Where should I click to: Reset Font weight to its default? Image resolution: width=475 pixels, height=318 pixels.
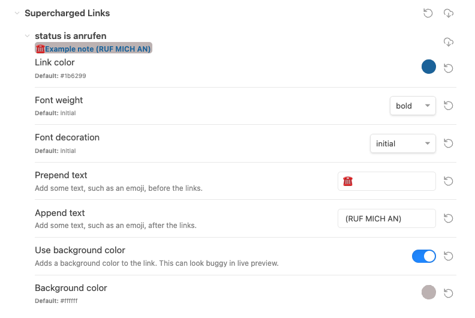(x=448, y=106)
